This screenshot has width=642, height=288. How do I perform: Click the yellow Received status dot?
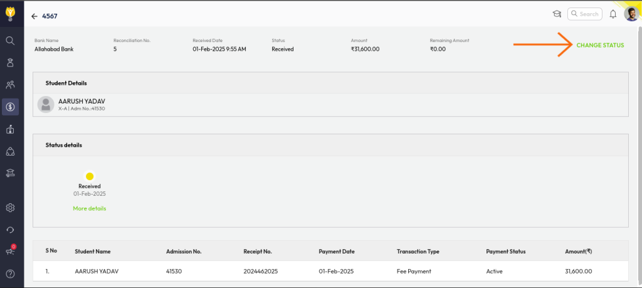click(90, 176)
